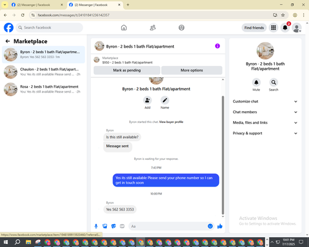The width and height of the screenshot is (309, 247).
Task: Open the taskbar clock showing 10:01 PM
Action: [x=289, y=242]
